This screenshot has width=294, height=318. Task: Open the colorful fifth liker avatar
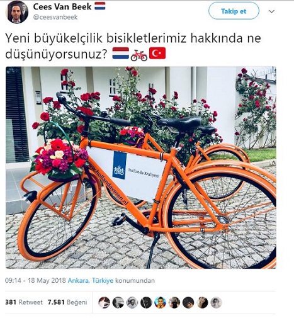point(160,302)
